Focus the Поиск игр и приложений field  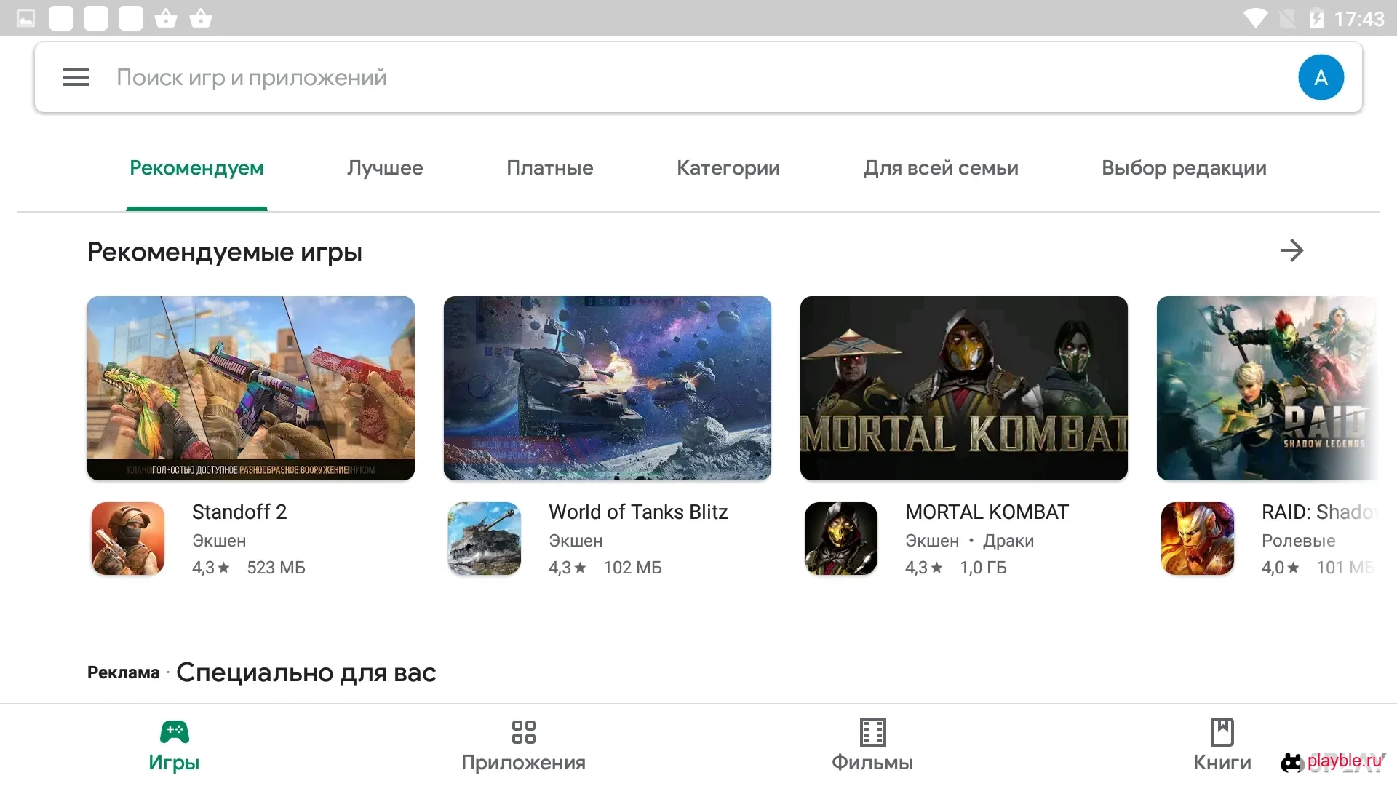click(x=698, y=77)
